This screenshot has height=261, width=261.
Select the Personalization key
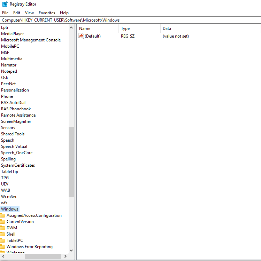15,90
